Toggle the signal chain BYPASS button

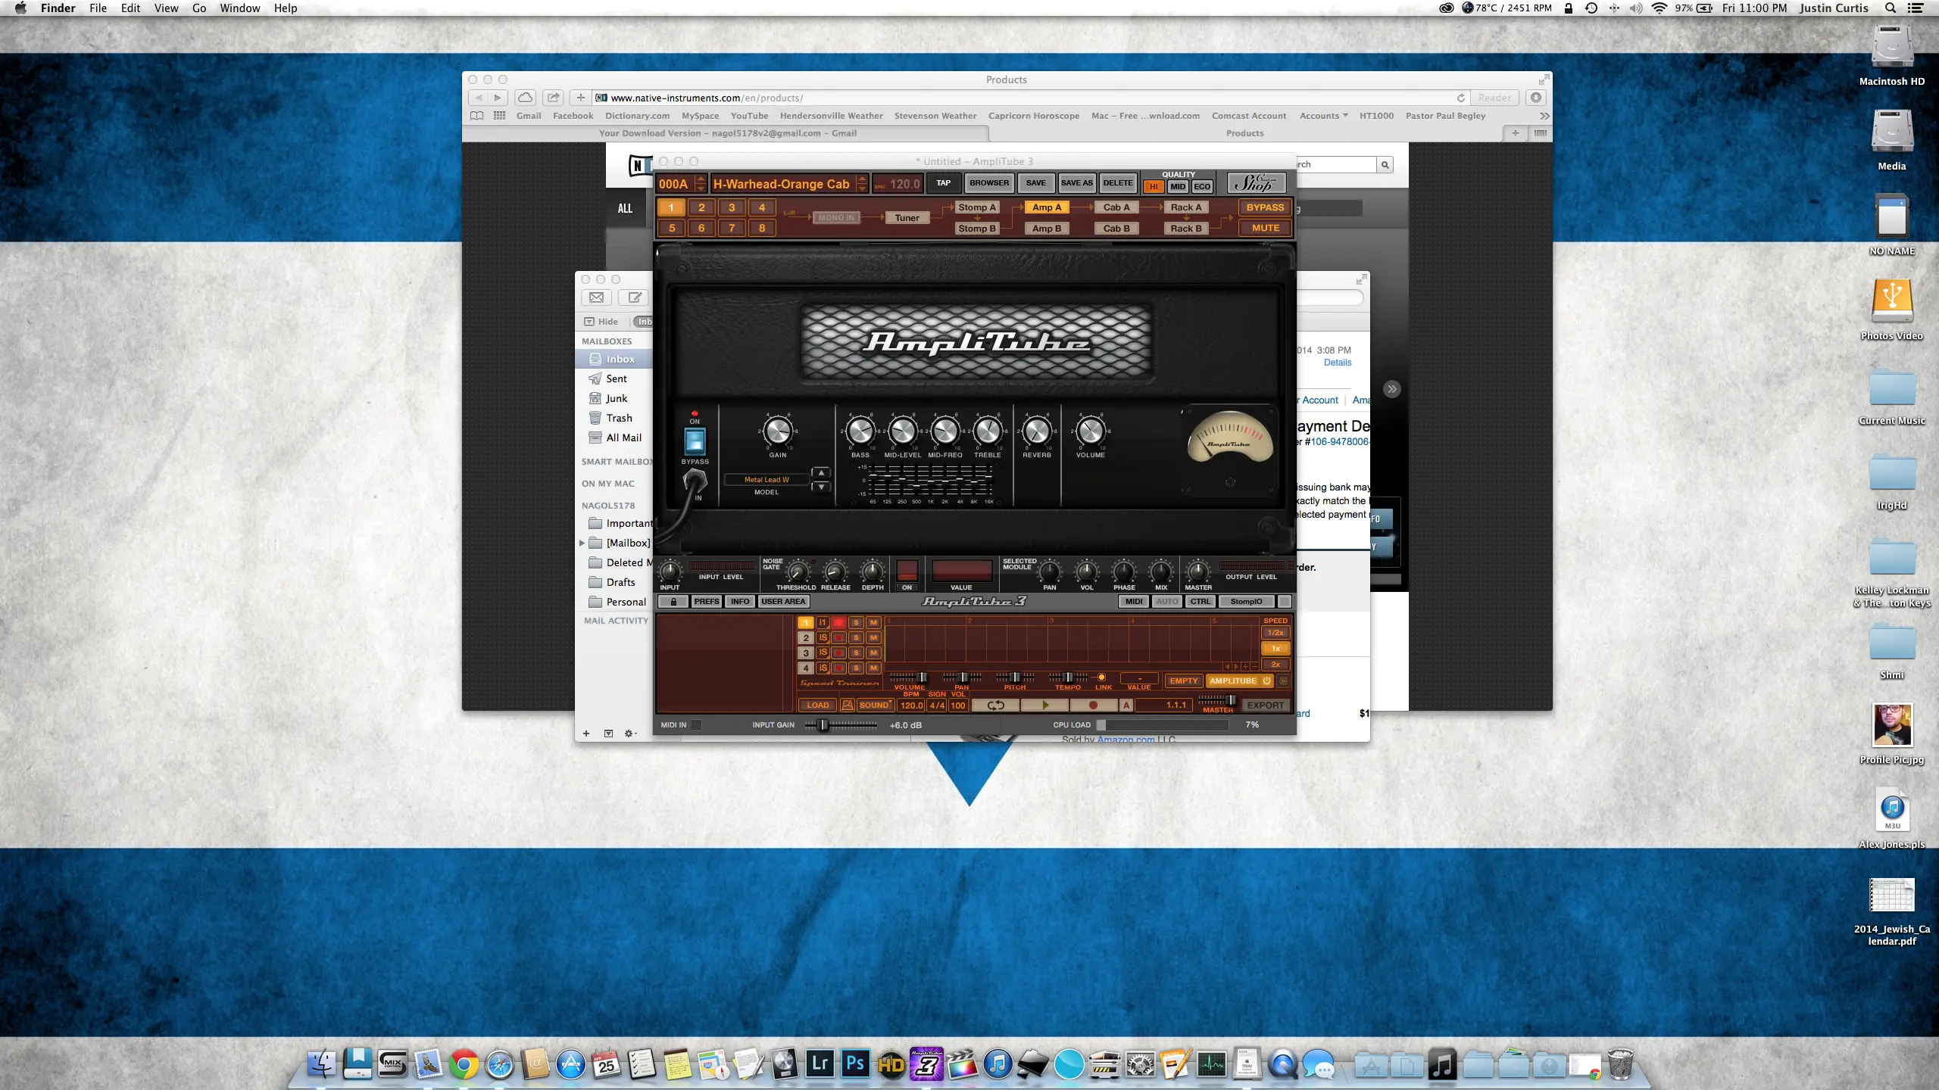pos(1265,207)
